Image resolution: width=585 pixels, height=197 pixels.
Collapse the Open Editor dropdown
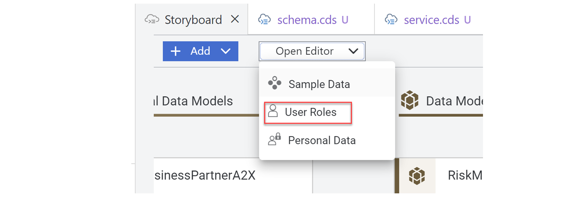312,51
